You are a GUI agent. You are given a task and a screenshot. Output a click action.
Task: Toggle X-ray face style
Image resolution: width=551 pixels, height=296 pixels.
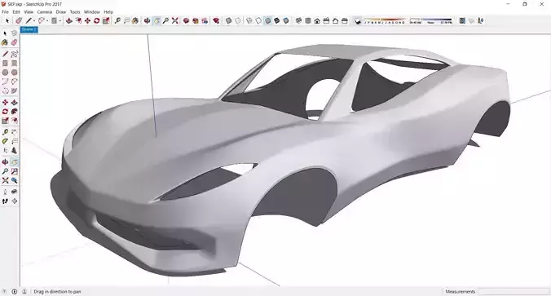pyautogui.click(x=228, y=21)
